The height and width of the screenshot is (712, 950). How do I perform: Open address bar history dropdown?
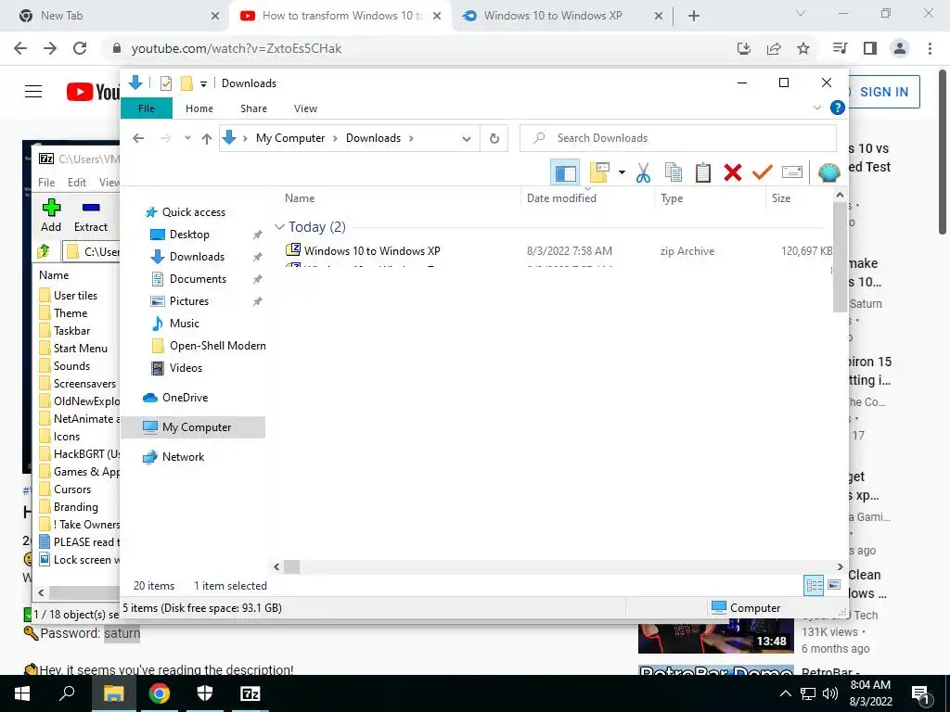[x=466, y=139]
